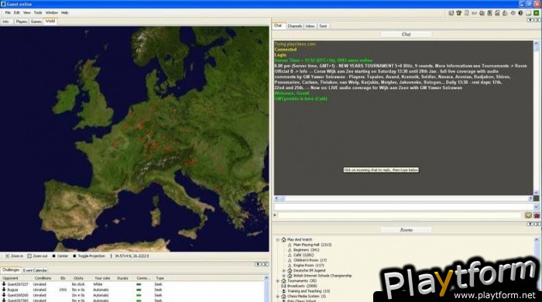Collapse the Play And Watch tree node
The height and width of the screenshot is (302, 542).
pyautogui.click(x=277, y=240)
